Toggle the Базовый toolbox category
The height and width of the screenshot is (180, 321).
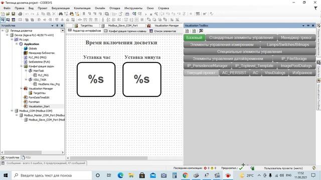point(194,37)
